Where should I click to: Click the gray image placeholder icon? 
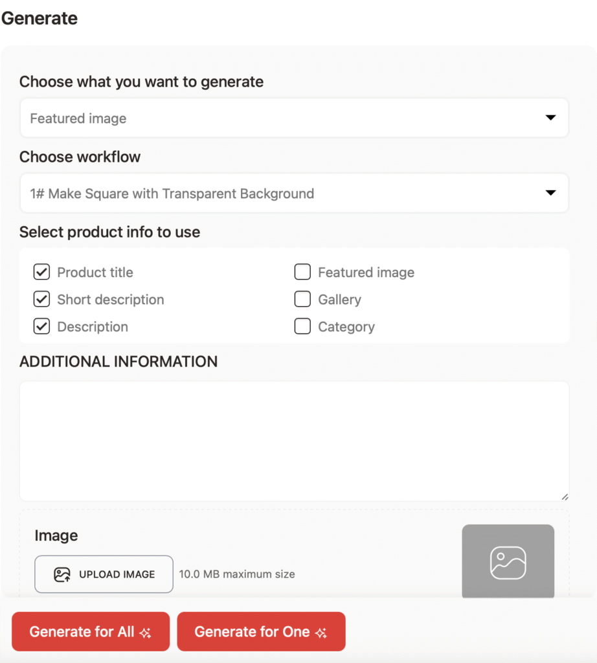click(508, 562)
